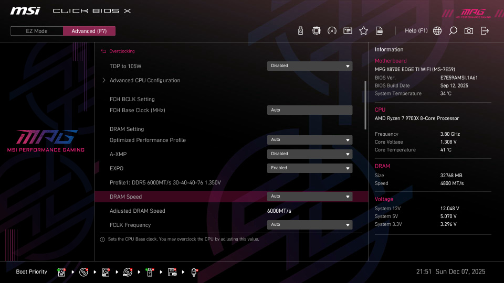The image size is (504, 283).
Task: Open the search magnifier icon
Action: tap(453, 31)
